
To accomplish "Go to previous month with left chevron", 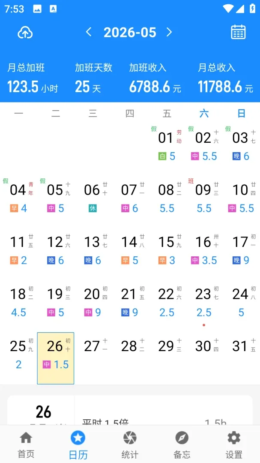I will [x=89, y=32].
